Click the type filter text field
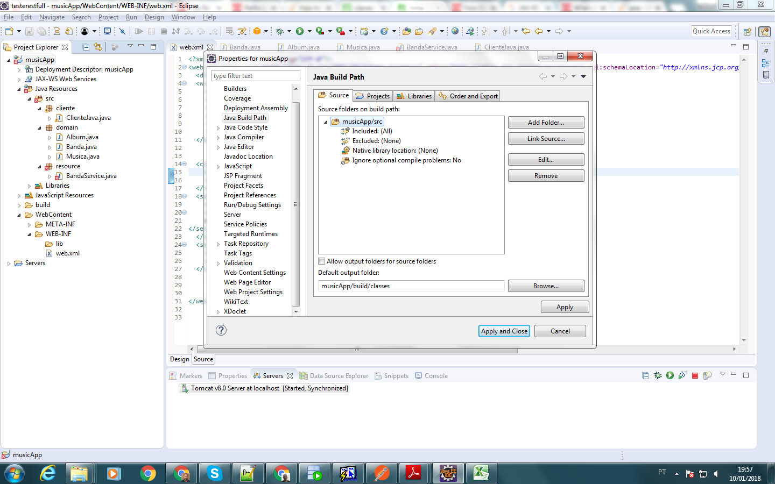Screen dimensions: 775x484 tap(256, 76)
